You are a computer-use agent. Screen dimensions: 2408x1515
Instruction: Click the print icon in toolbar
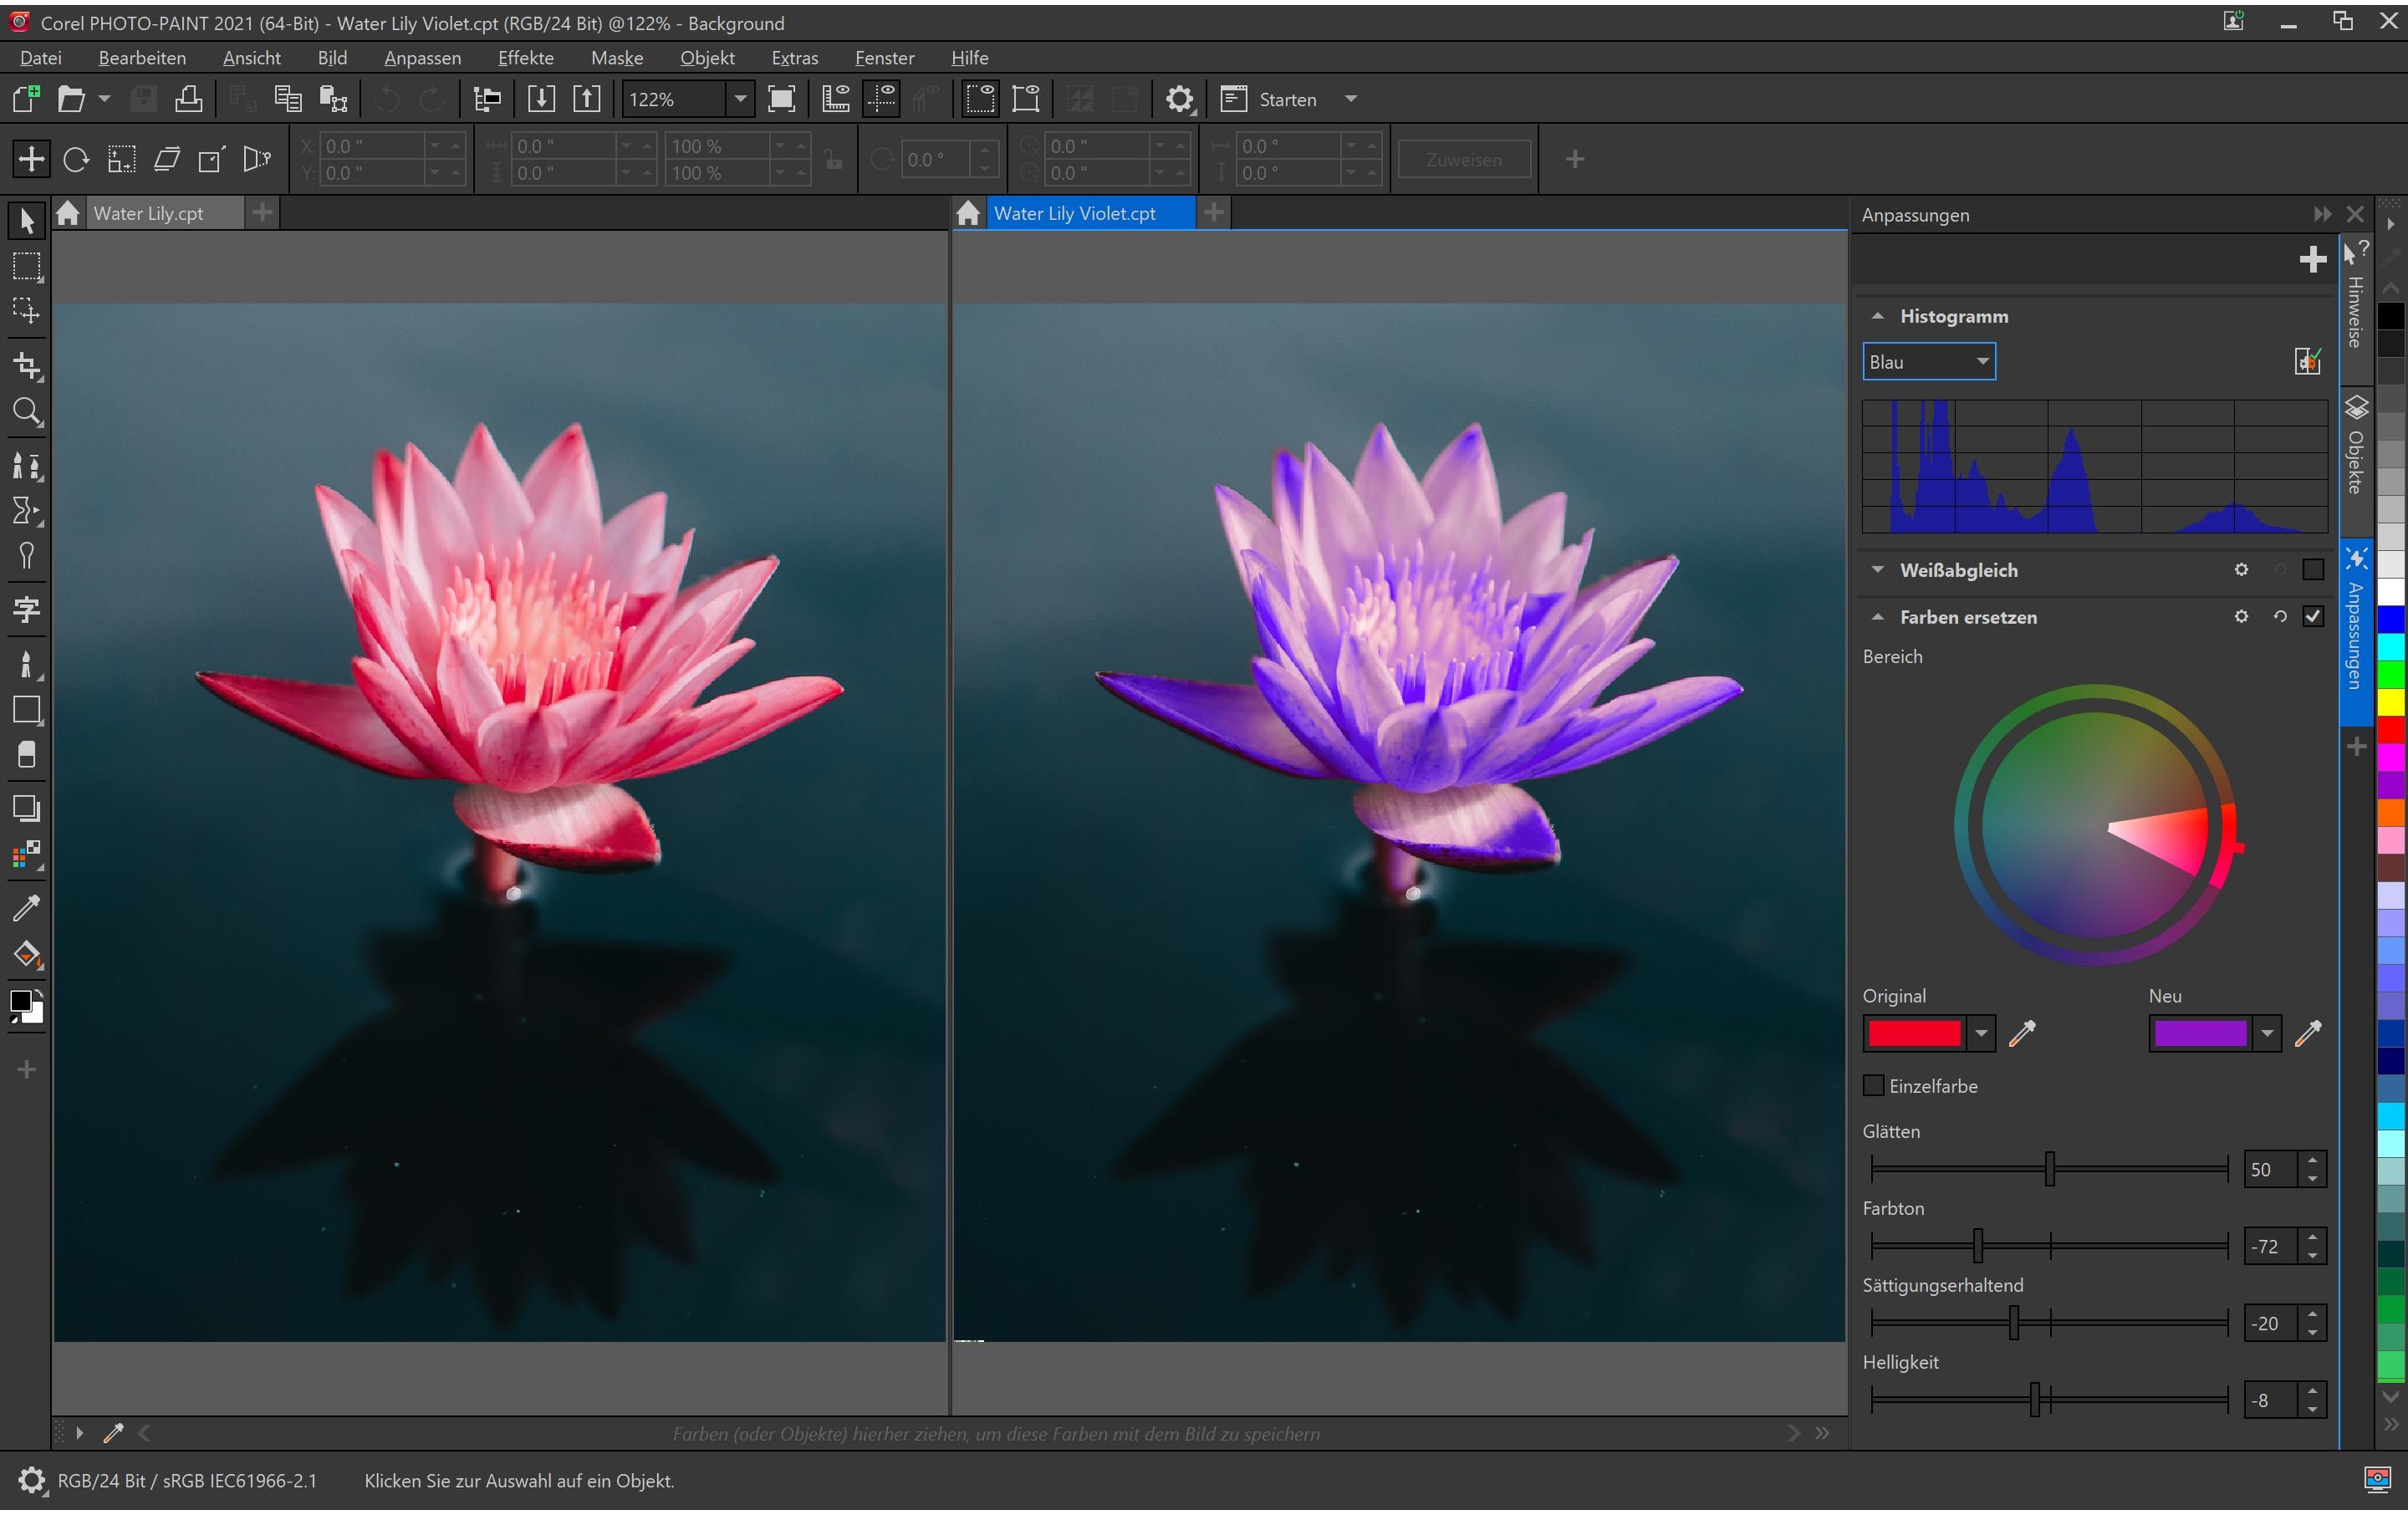(x=189, y=99)
